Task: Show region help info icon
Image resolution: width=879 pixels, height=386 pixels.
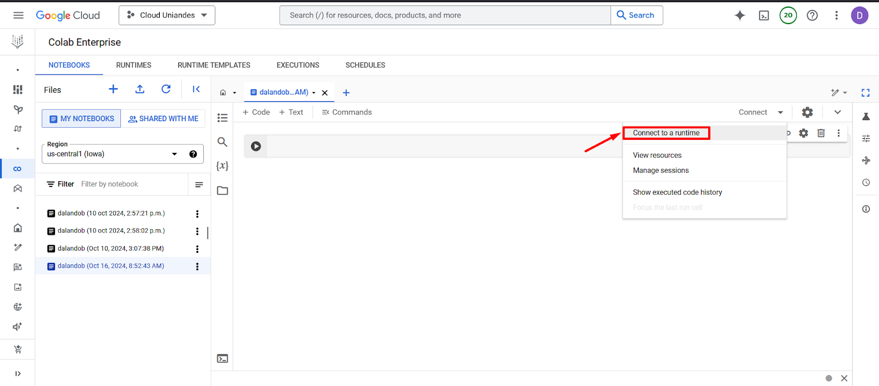Action: pos(193,154)
